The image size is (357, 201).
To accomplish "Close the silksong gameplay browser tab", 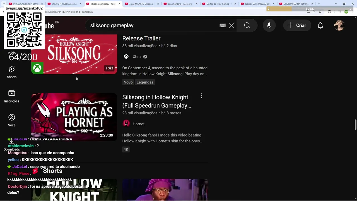I will coord(119,4).
